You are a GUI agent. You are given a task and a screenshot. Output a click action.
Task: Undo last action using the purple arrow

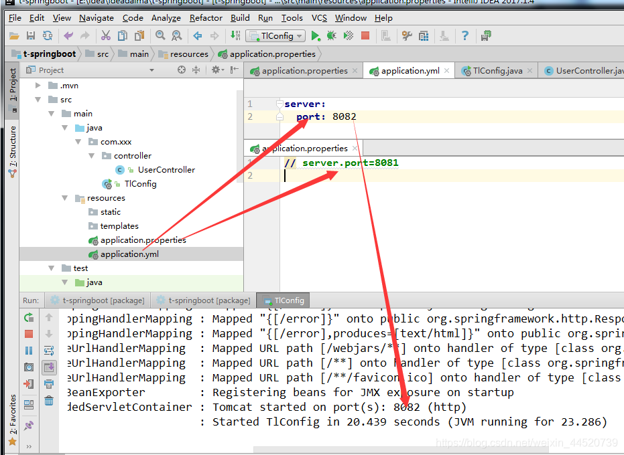(x=68, y=35)
